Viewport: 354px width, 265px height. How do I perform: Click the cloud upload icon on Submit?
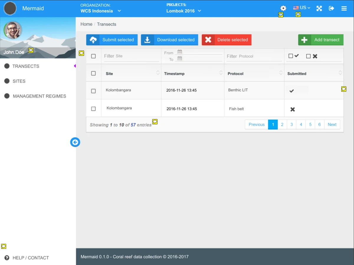pos(93,40)
